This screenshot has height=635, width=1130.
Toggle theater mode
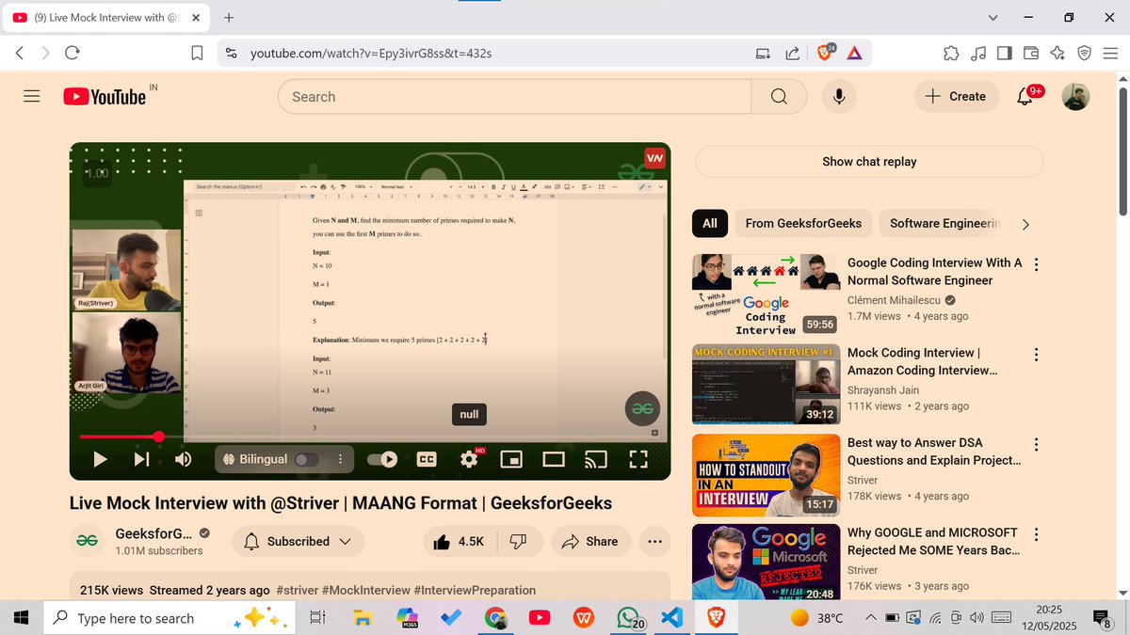click(554, 459)
